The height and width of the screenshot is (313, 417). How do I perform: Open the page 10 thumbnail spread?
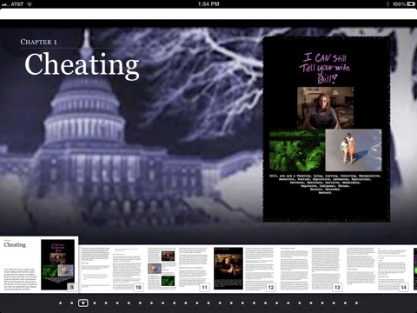tap(111, 269)
